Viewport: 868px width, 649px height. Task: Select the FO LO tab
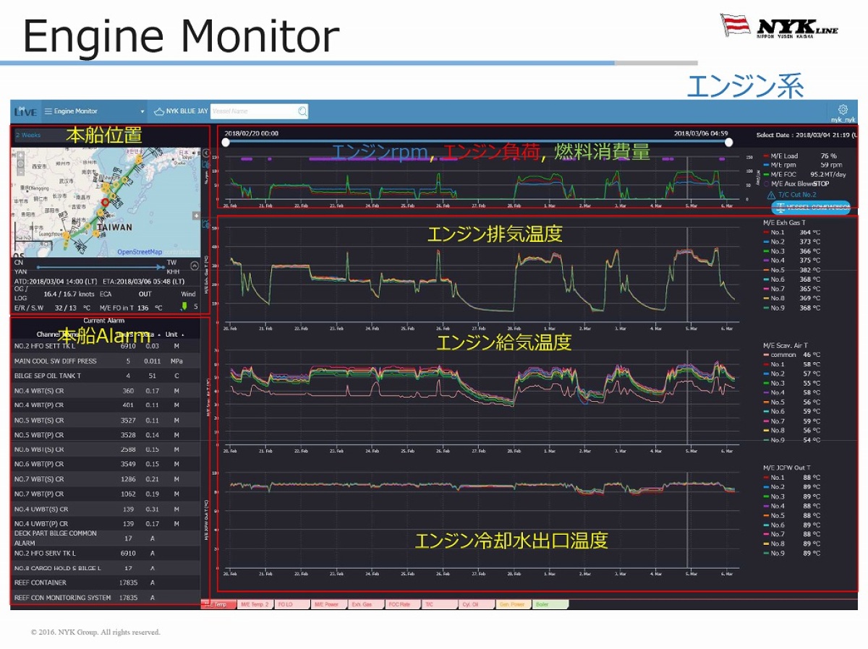click(x=292, y=604)
